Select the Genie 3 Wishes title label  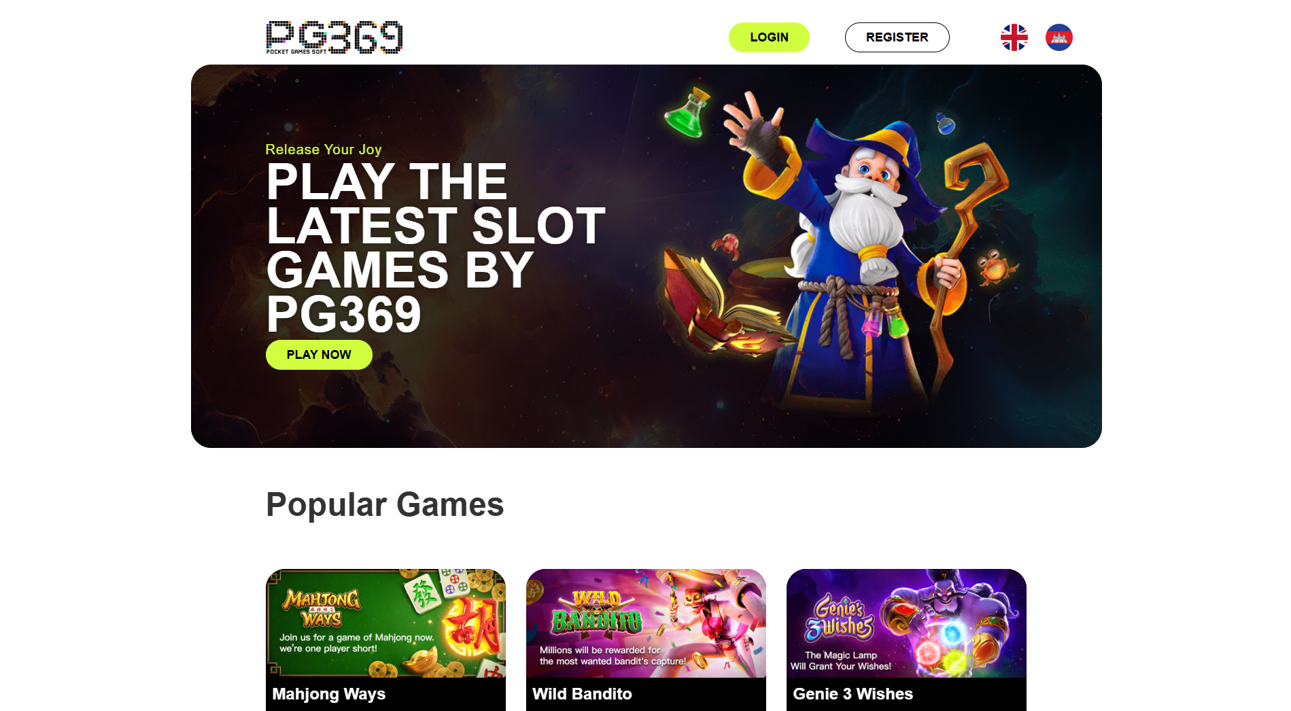[853, 694]
